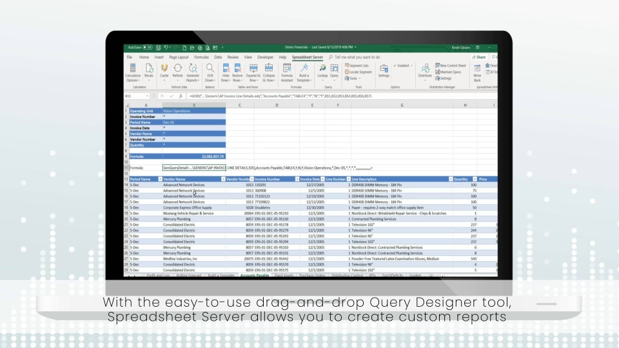Click Segment Lists button
The image size is (619, 348).
(x=357, y=66)
